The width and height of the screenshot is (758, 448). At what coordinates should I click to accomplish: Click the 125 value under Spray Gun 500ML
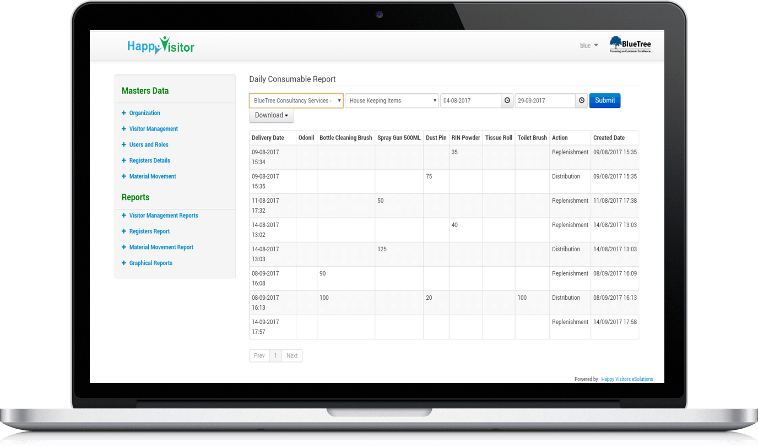coord(382,249)
